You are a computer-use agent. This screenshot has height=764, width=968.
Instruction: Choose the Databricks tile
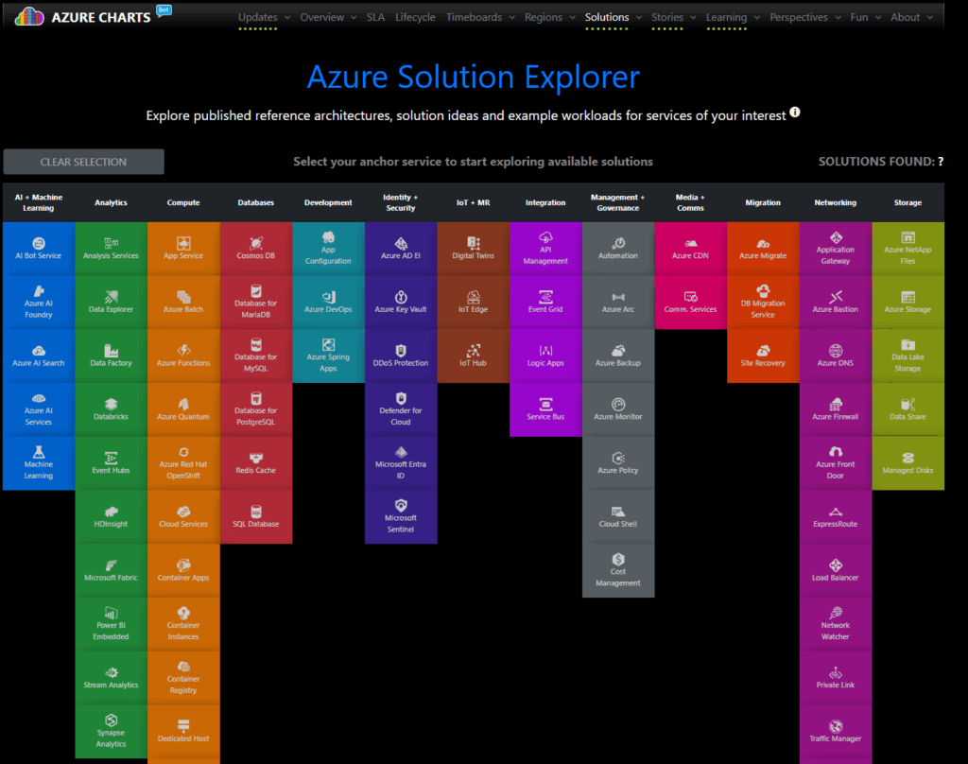coord(112,409)
